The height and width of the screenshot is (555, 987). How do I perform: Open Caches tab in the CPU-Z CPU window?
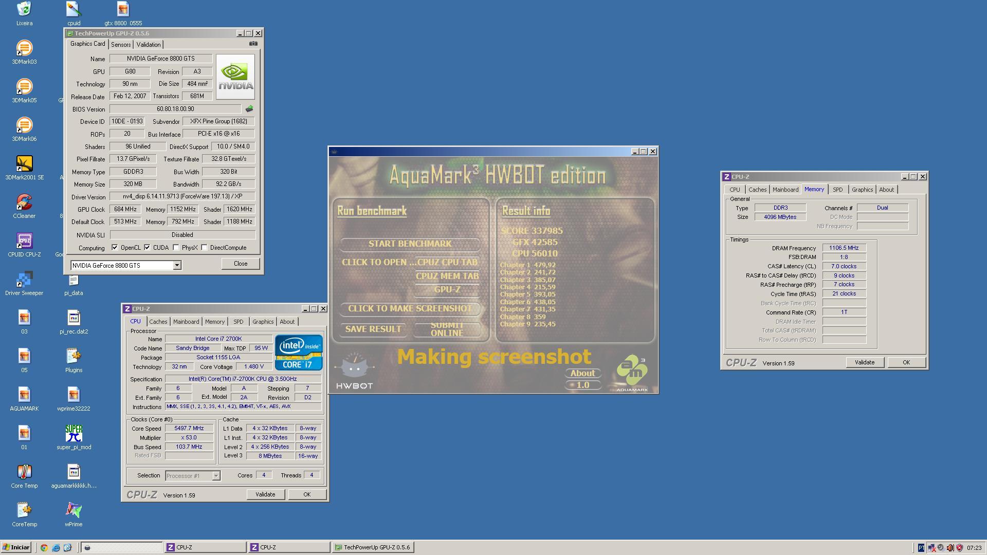[x=158, y=322]
